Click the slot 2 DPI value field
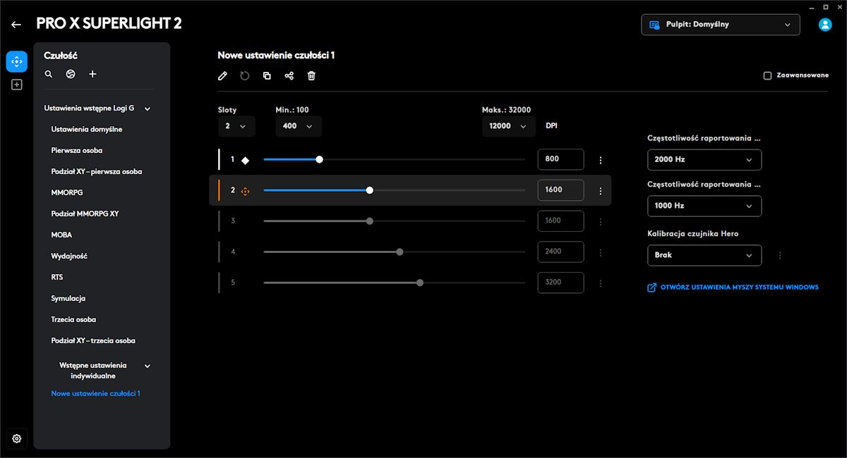Viewport: 847px width, 458px height. tap(560, 190)
